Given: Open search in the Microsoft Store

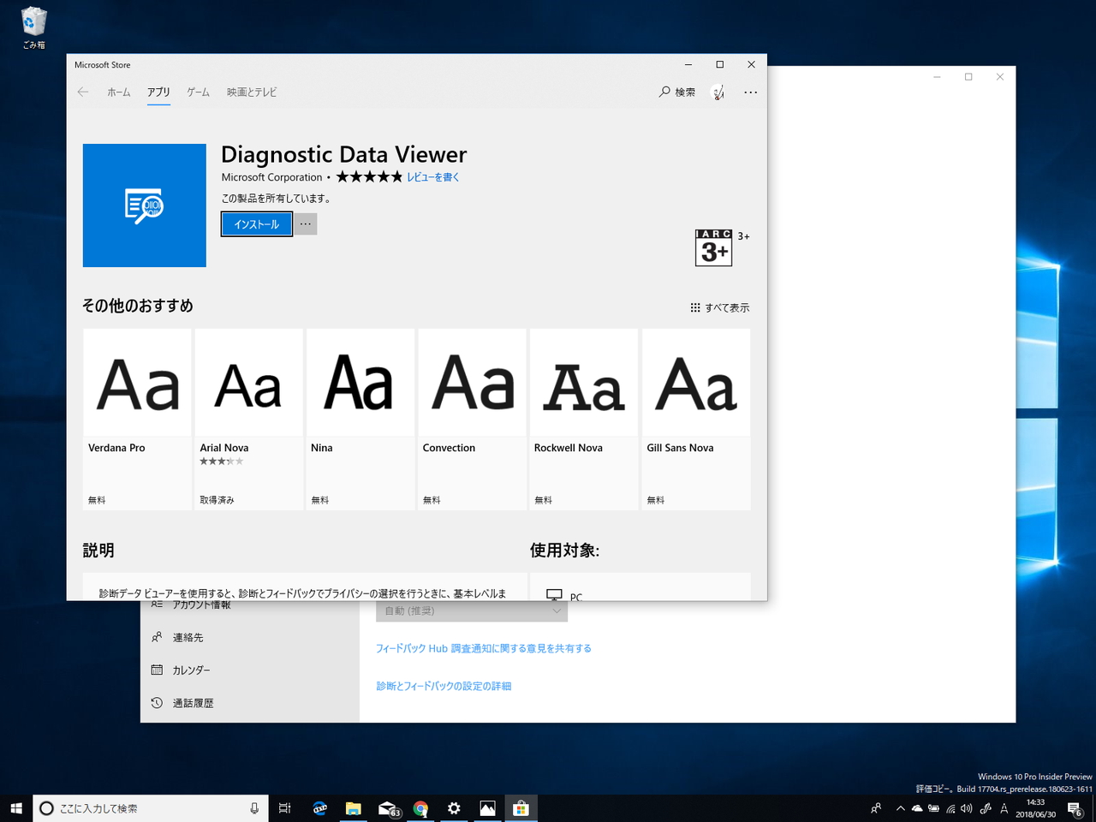Looking at the screenshot, I should 676,92.
